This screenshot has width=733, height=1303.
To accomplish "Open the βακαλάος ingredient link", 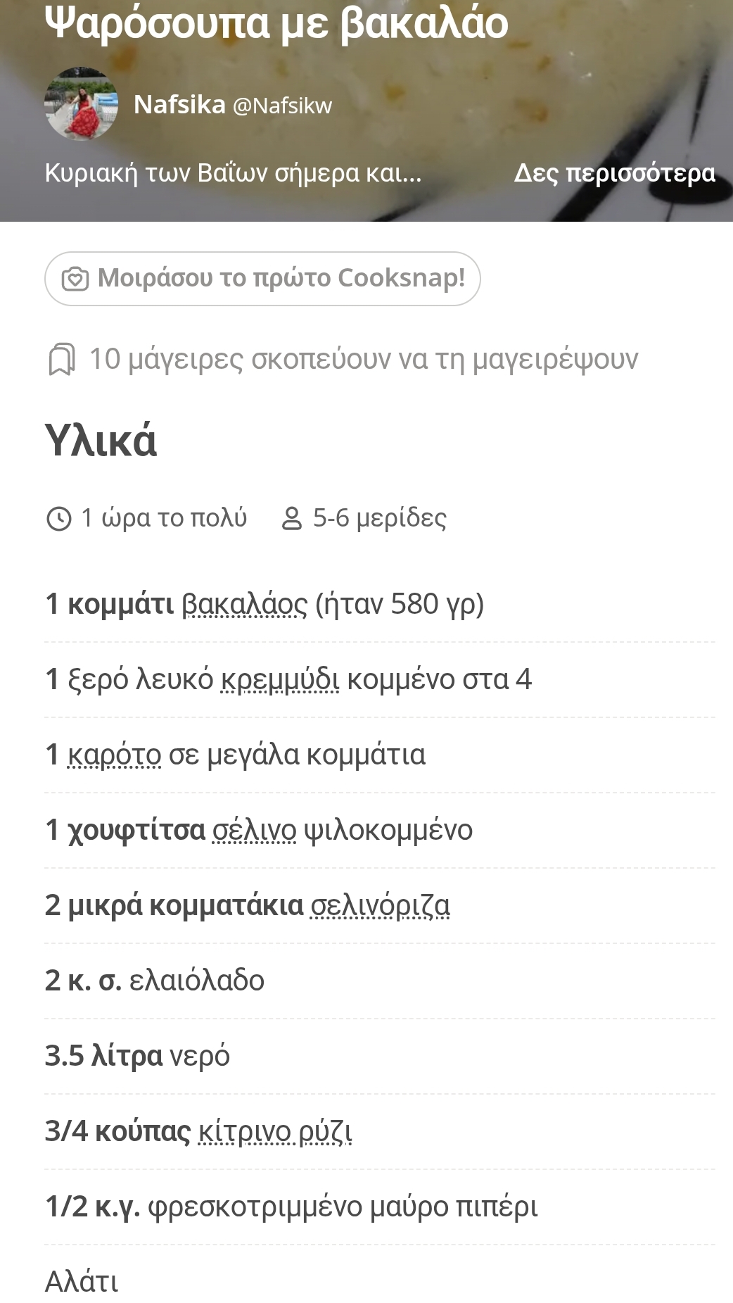I will pyautogui.click(x=244, y=605).
